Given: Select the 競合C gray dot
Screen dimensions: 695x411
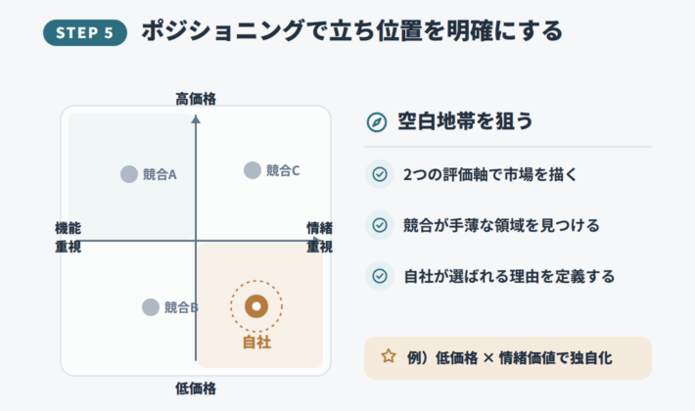Looking at the screenshot, I should [x=253, y=170].
